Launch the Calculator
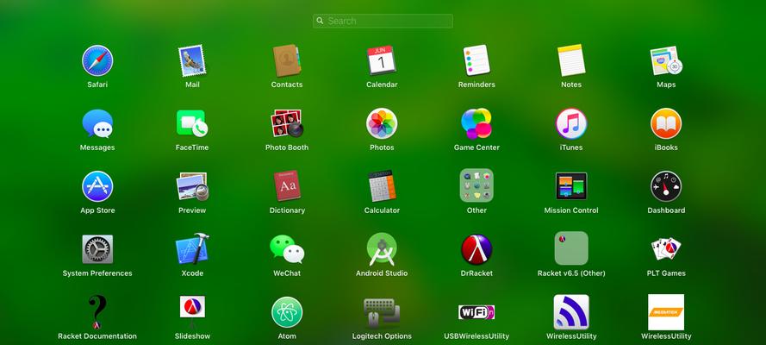The width and height of the screenshot is (766, 345). [382, 186]
